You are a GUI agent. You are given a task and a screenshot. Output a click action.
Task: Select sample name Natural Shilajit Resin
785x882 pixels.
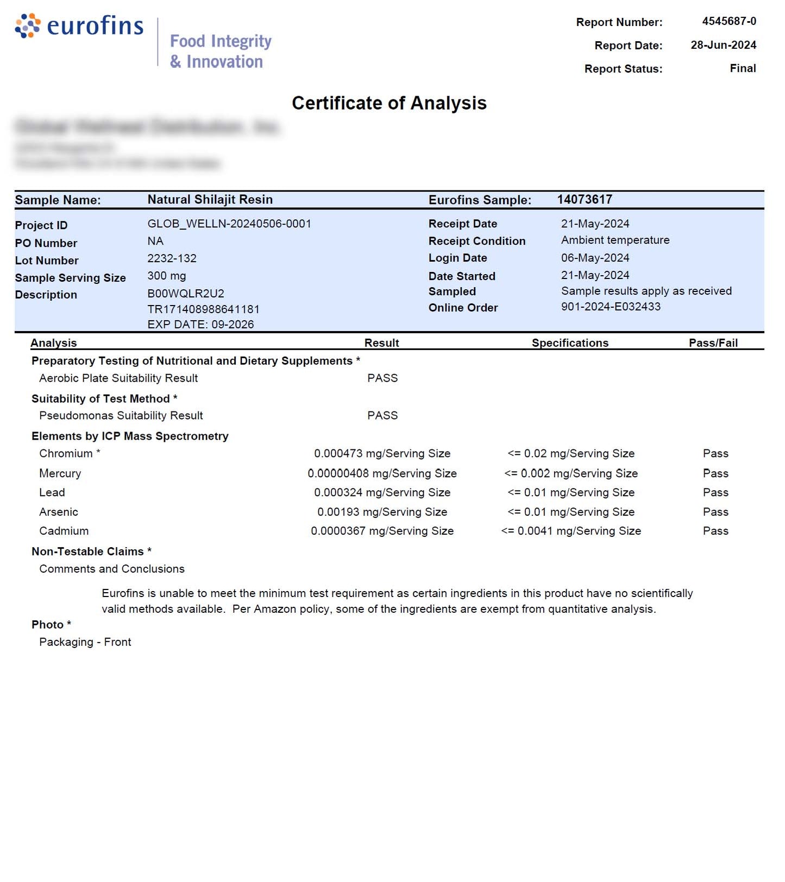click(210, 199)
